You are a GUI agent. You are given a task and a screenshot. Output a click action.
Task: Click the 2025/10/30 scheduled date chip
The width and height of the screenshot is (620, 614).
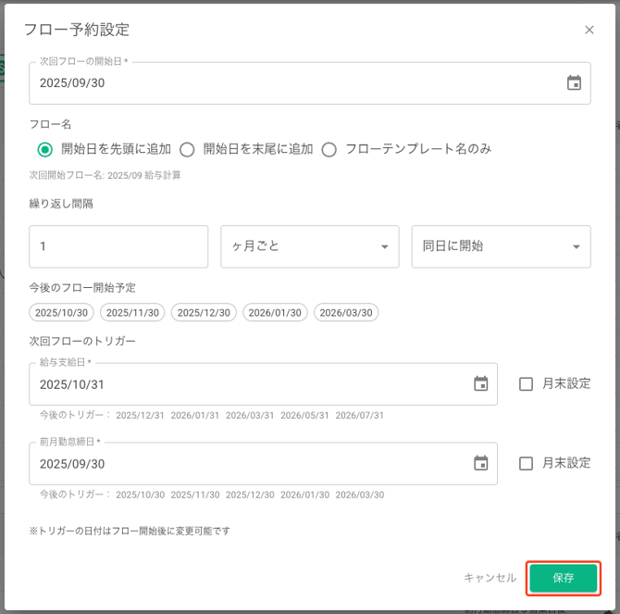61,313
